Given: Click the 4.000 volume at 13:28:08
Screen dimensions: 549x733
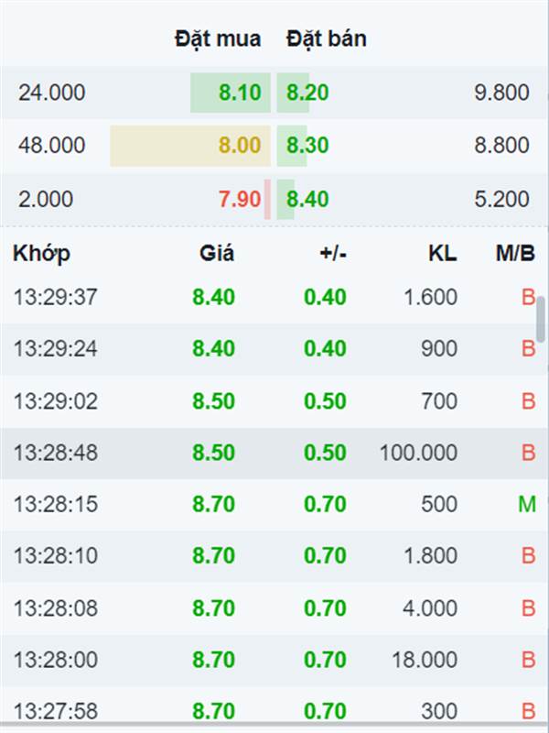Looking at the screenshot, I should tap(430, 608).
